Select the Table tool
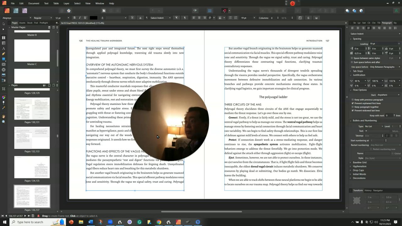 coord(3,43)
